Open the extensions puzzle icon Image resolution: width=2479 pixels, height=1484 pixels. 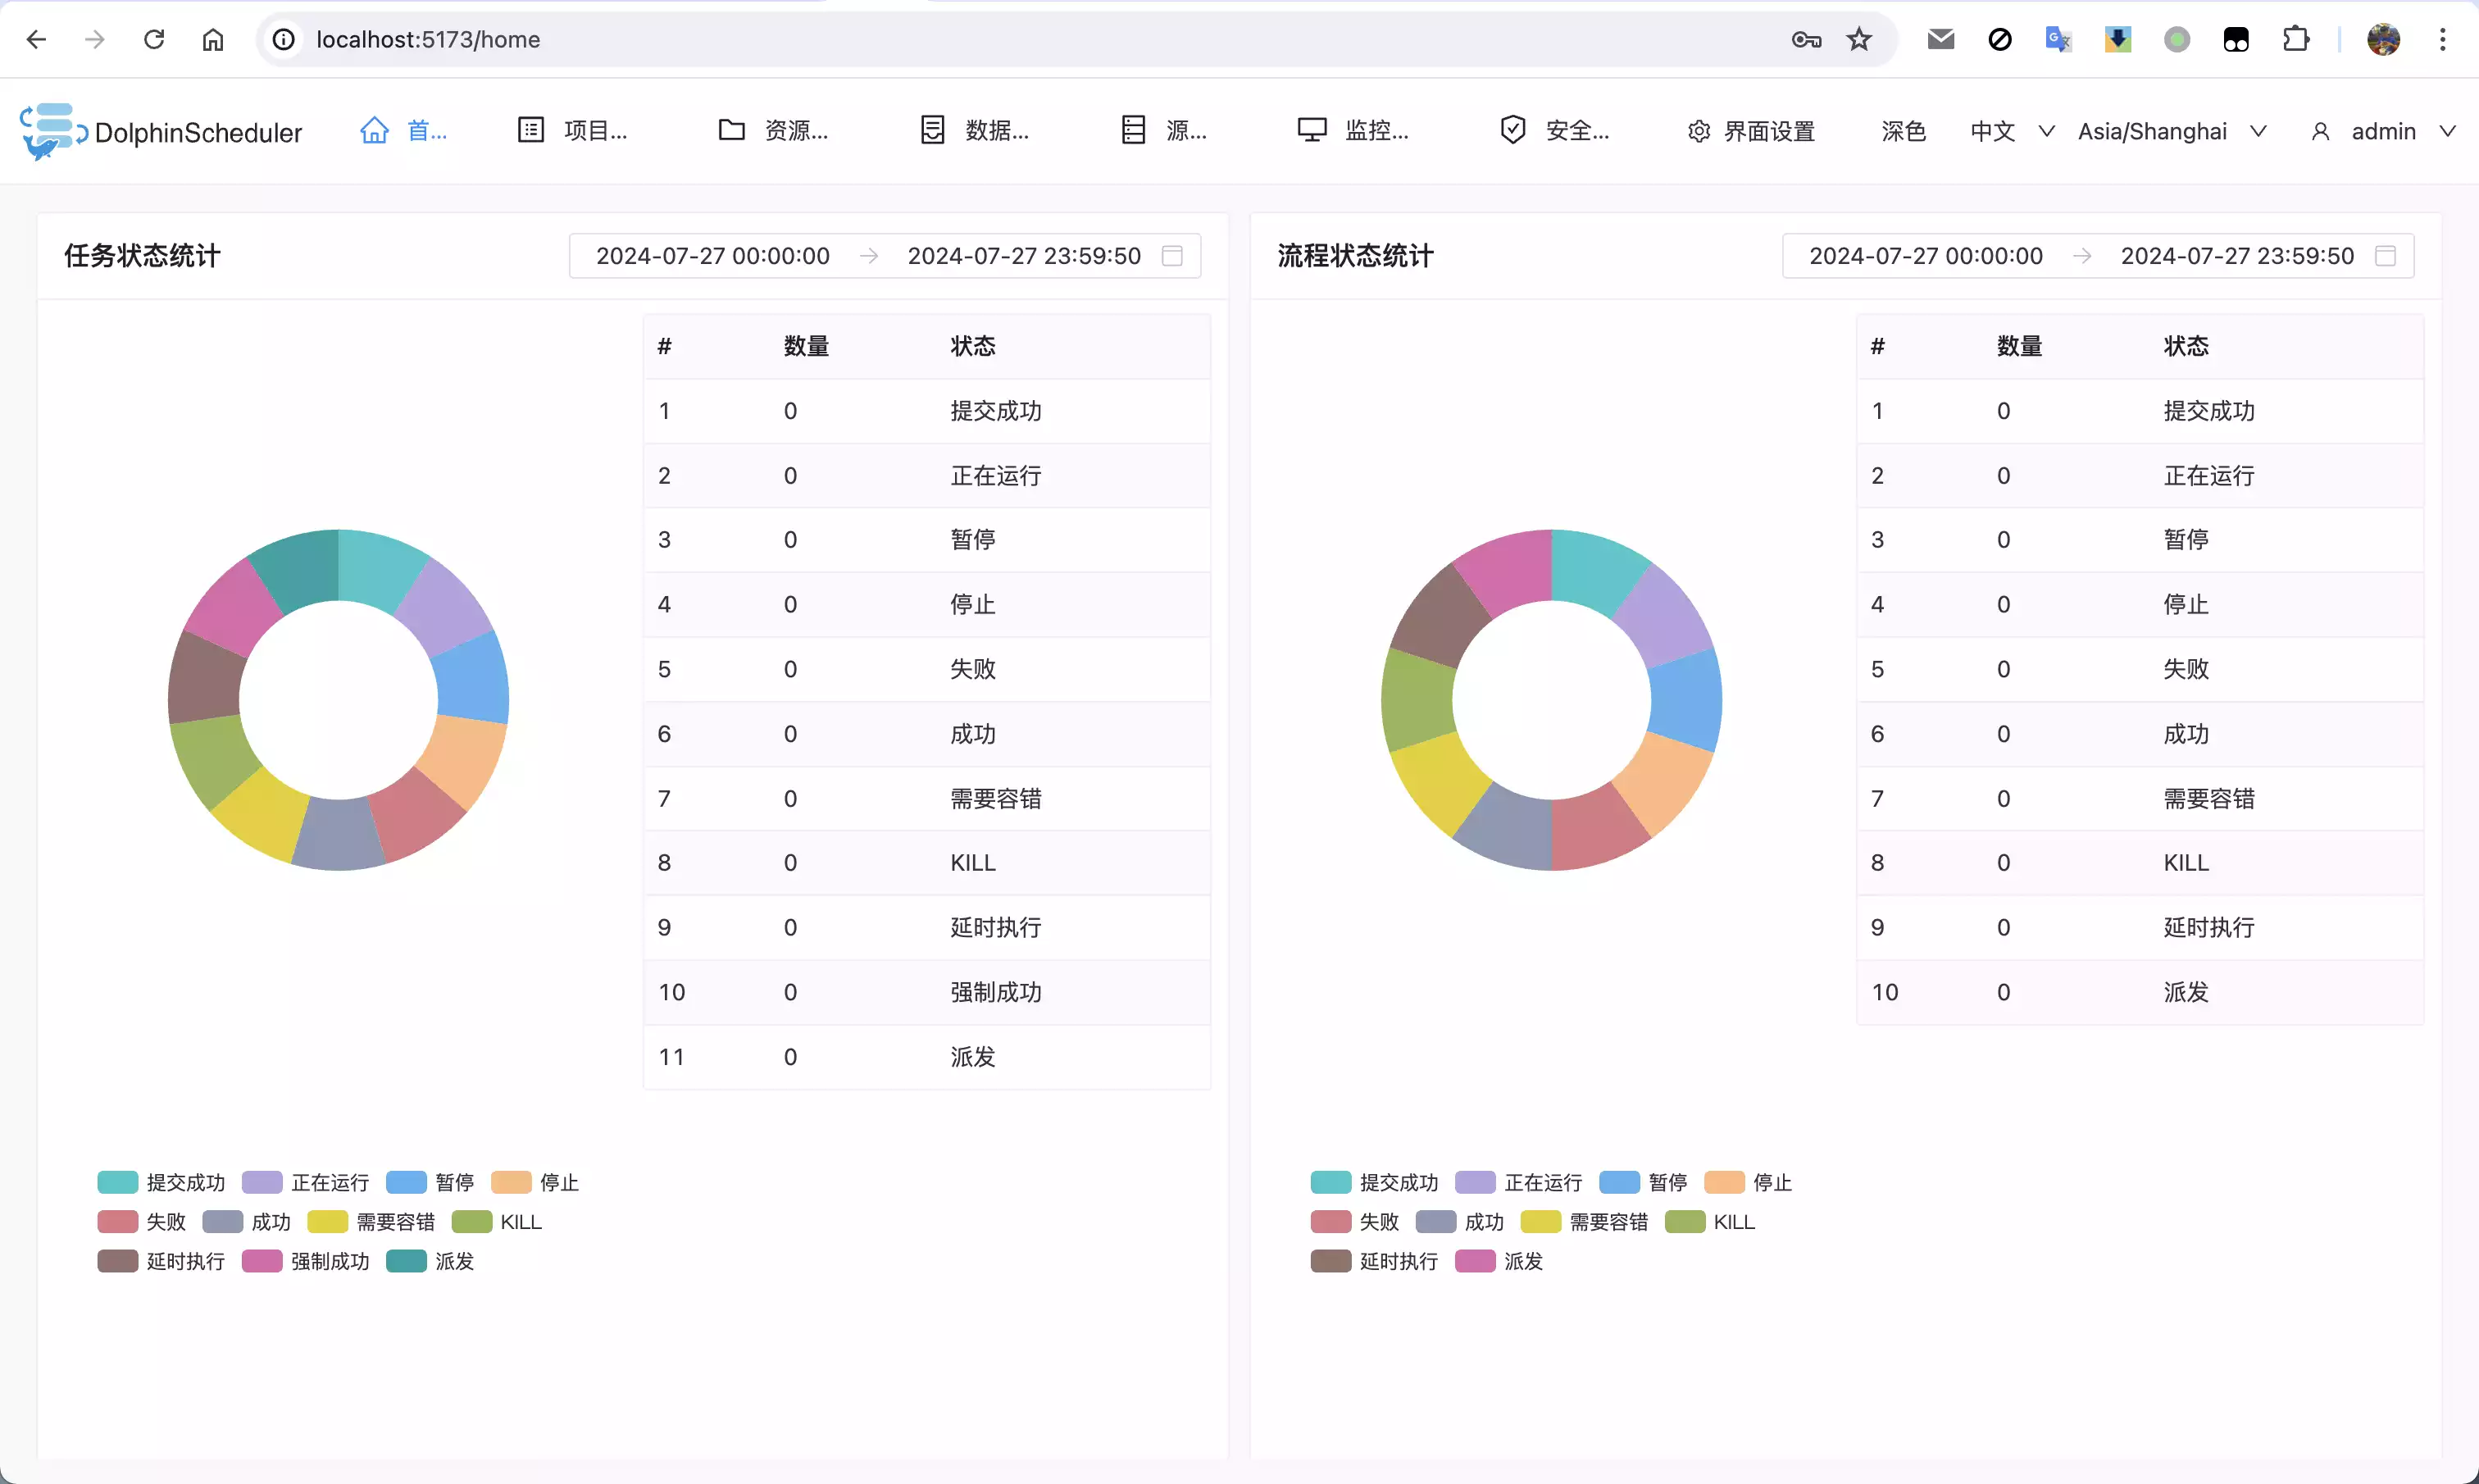pyautogui.click(x=2296, y=39)
